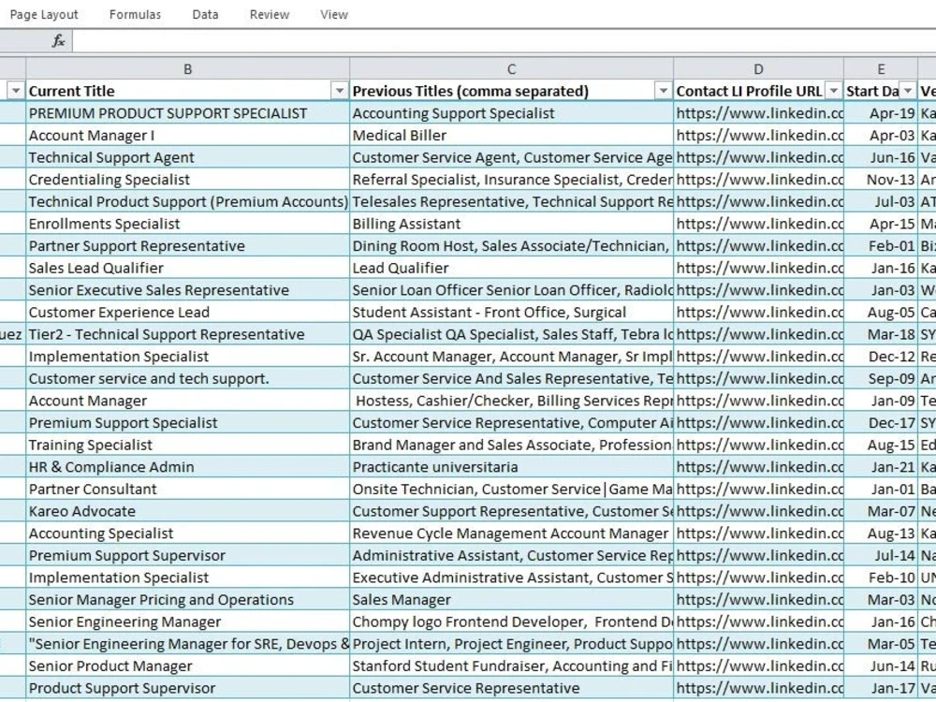Select column B header

click(187, 69)
